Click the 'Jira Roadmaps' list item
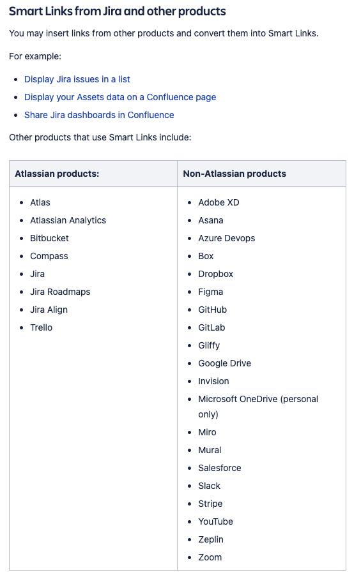361x577 pixels. [60, 292]
